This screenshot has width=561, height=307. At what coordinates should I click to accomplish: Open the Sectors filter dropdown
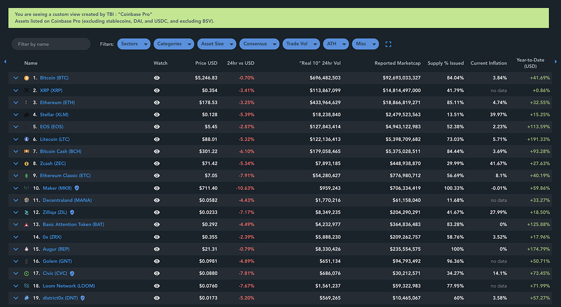coord(134,44)
